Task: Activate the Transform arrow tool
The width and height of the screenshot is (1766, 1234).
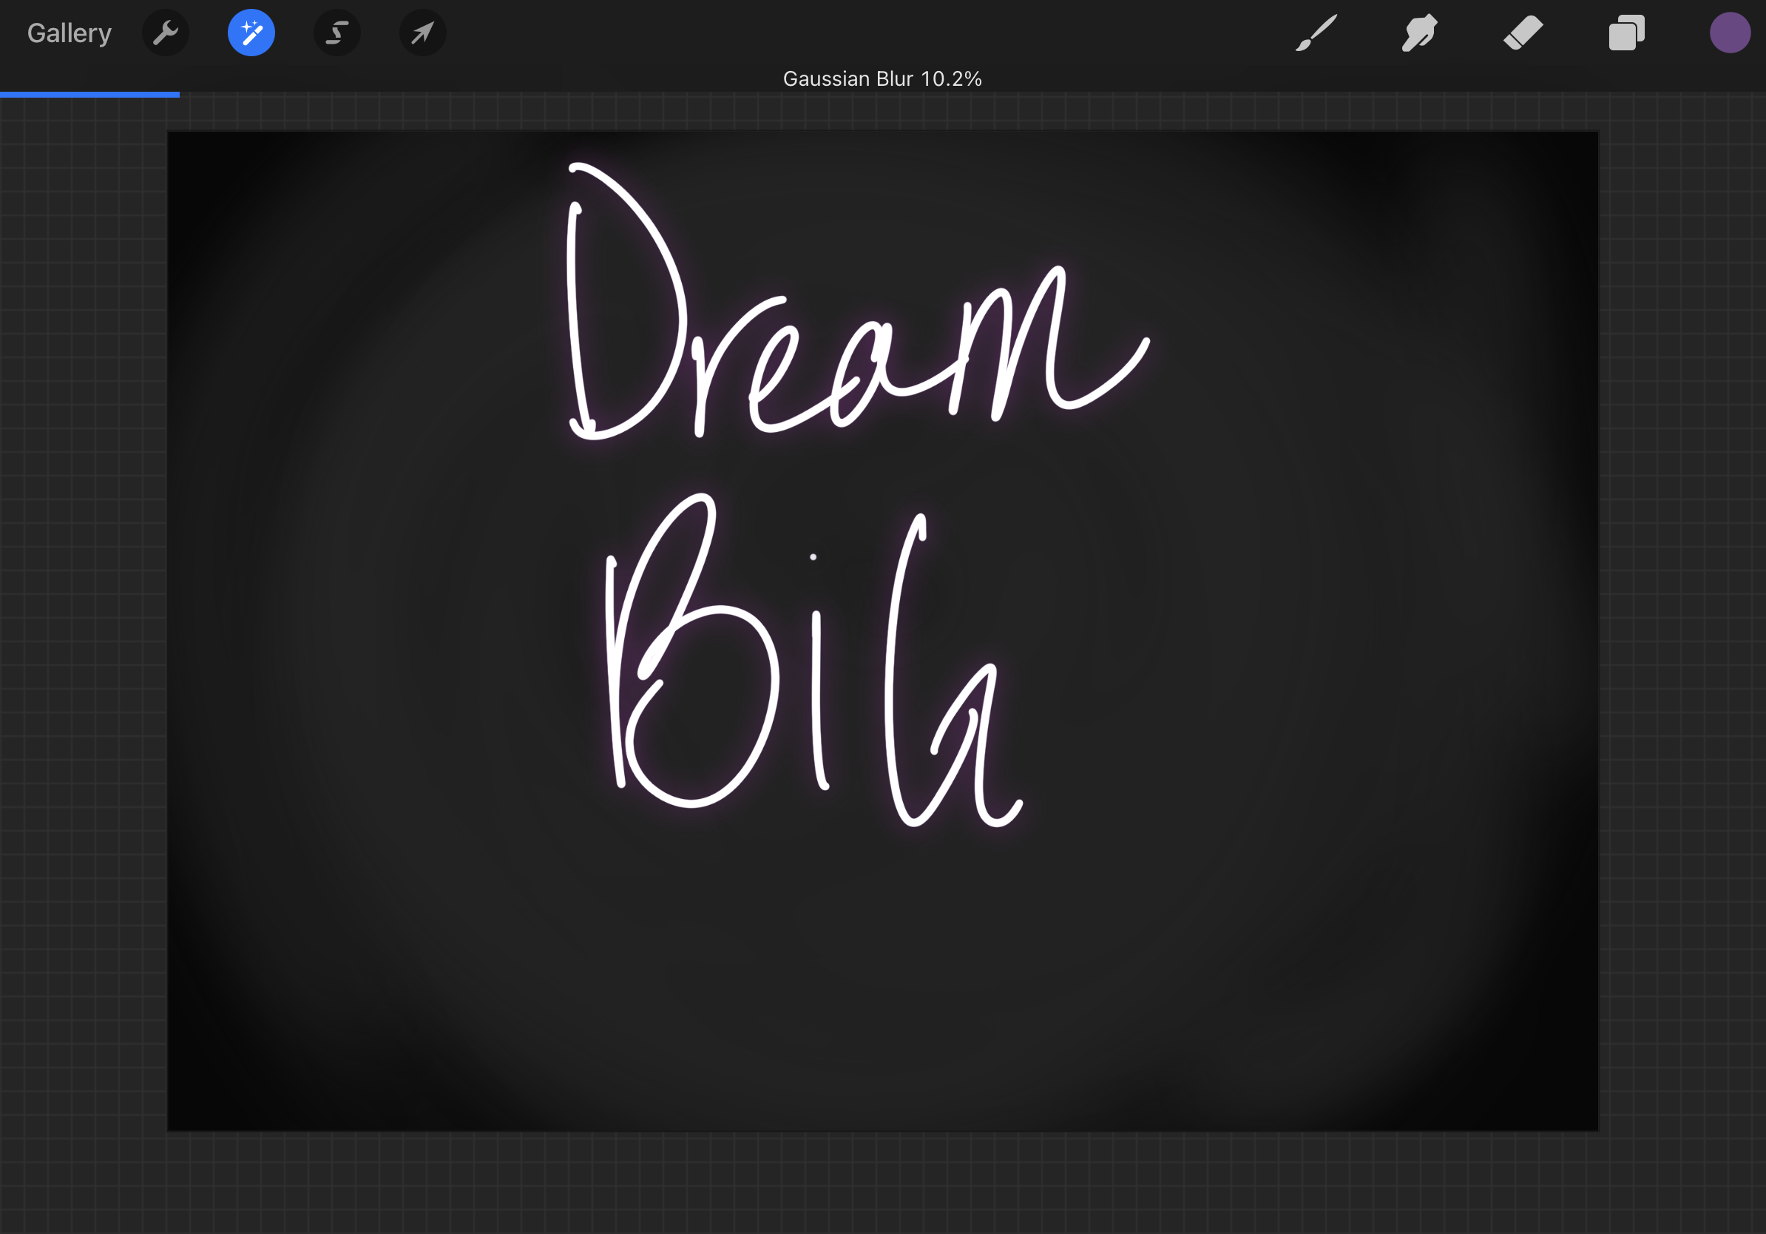Action: (423, 33)
